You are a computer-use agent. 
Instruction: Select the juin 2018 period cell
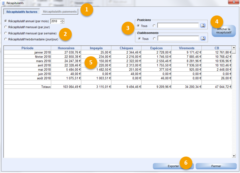tap(27, 74)
